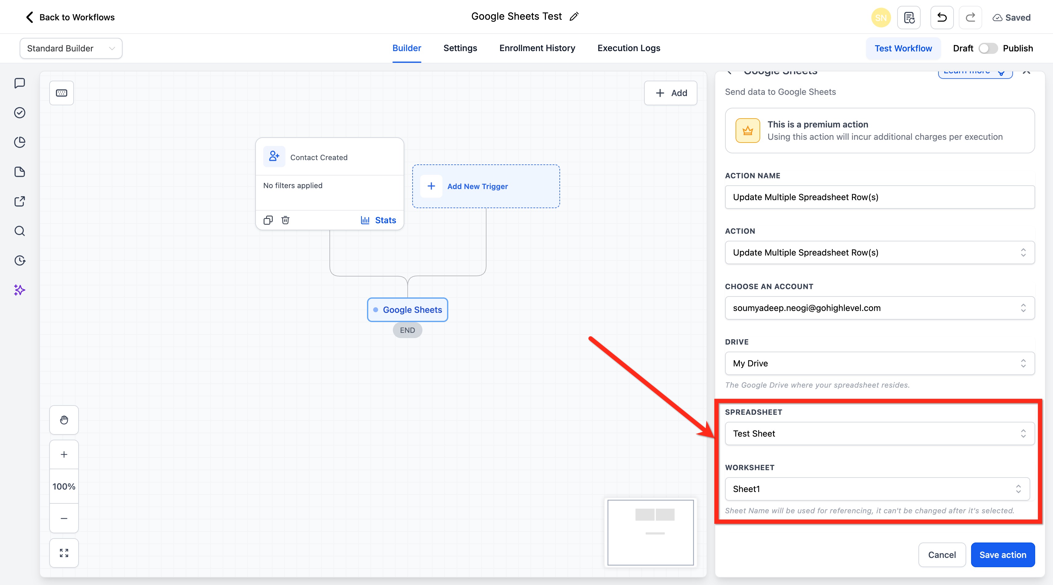Viewport: 1053px width, 585px height.
Task: Expand the Standard Builder dropdown
Action: [71, 48]
